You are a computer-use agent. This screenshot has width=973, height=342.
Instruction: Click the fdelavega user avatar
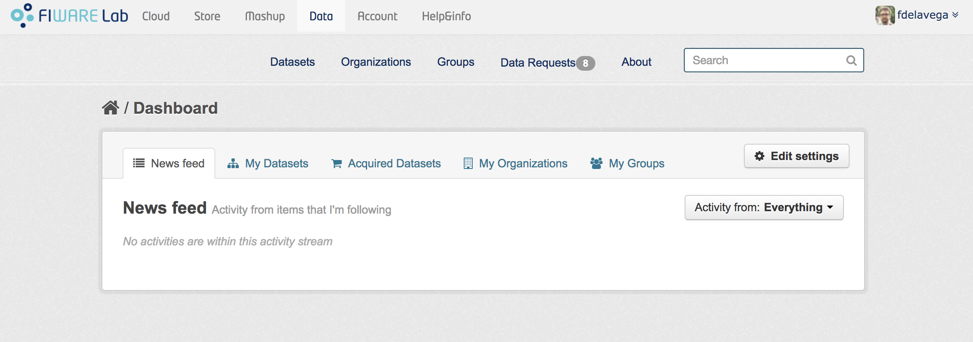[885, 15]
